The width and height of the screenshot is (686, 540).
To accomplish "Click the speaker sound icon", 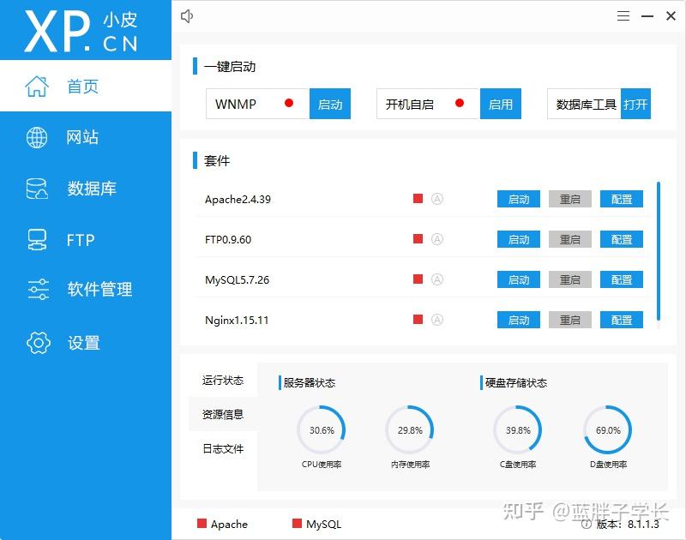I will 187,16.
